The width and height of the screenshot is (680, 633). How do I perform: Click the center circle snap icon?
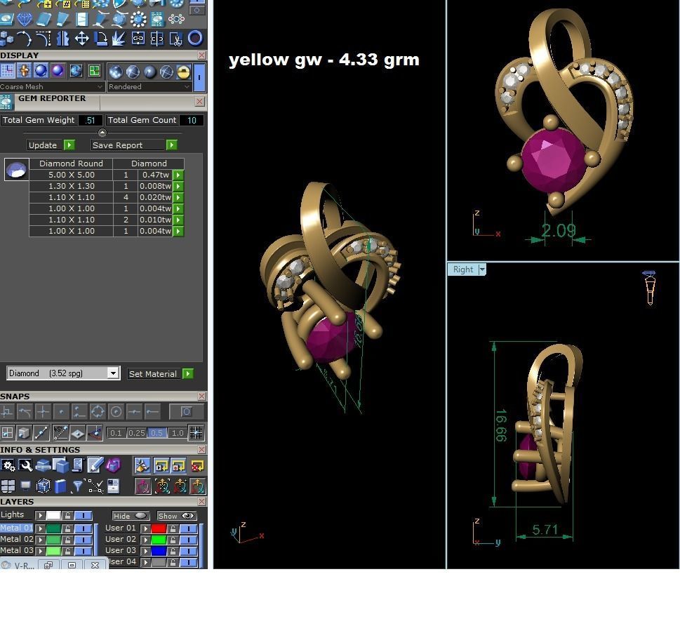[116, 411]
